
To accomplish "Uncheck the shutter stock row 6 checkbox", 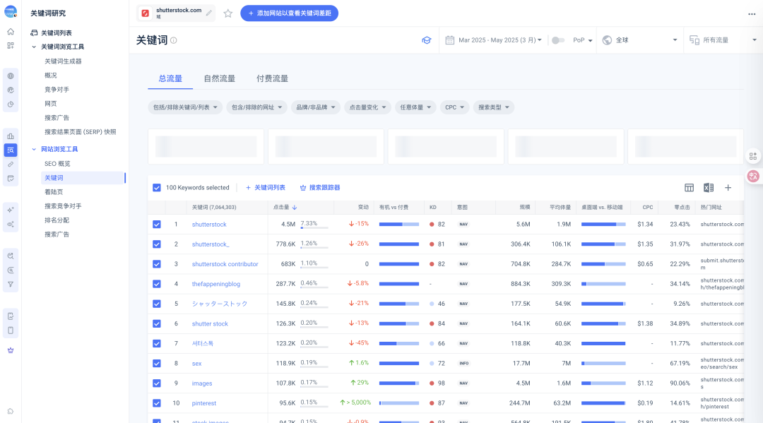I will point(157,324).
